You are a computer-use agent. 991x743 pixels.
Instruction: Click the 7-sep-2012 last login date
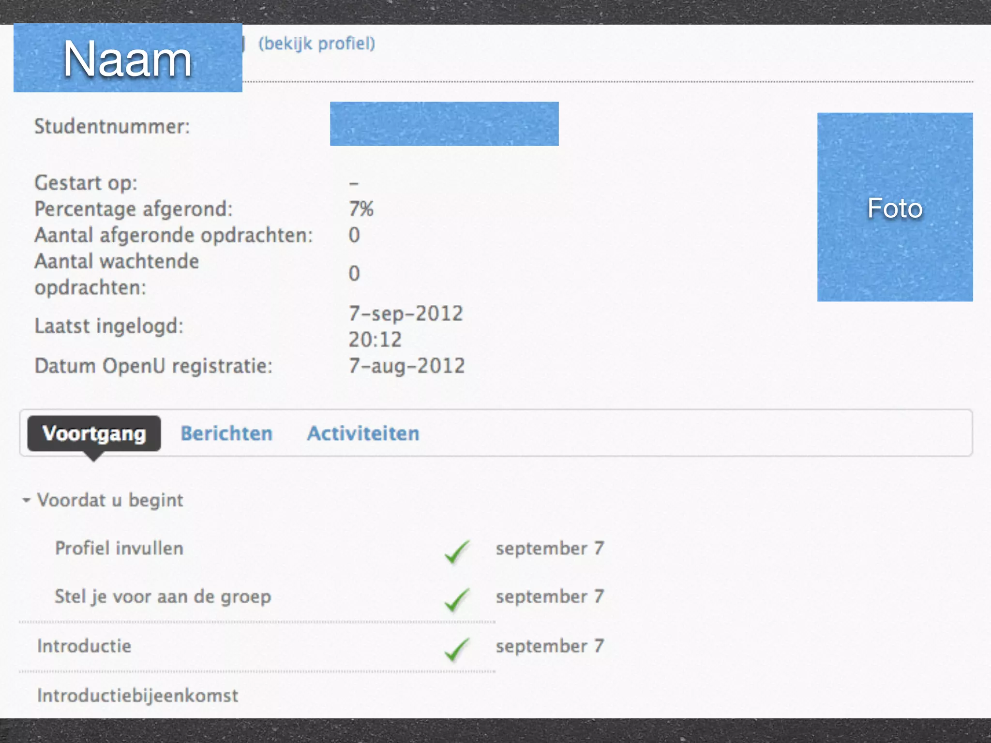405,313
